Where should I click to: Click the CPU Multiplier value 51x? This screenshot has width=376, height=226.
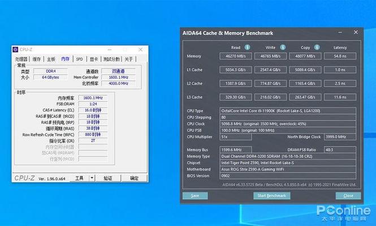click(236, 137)
